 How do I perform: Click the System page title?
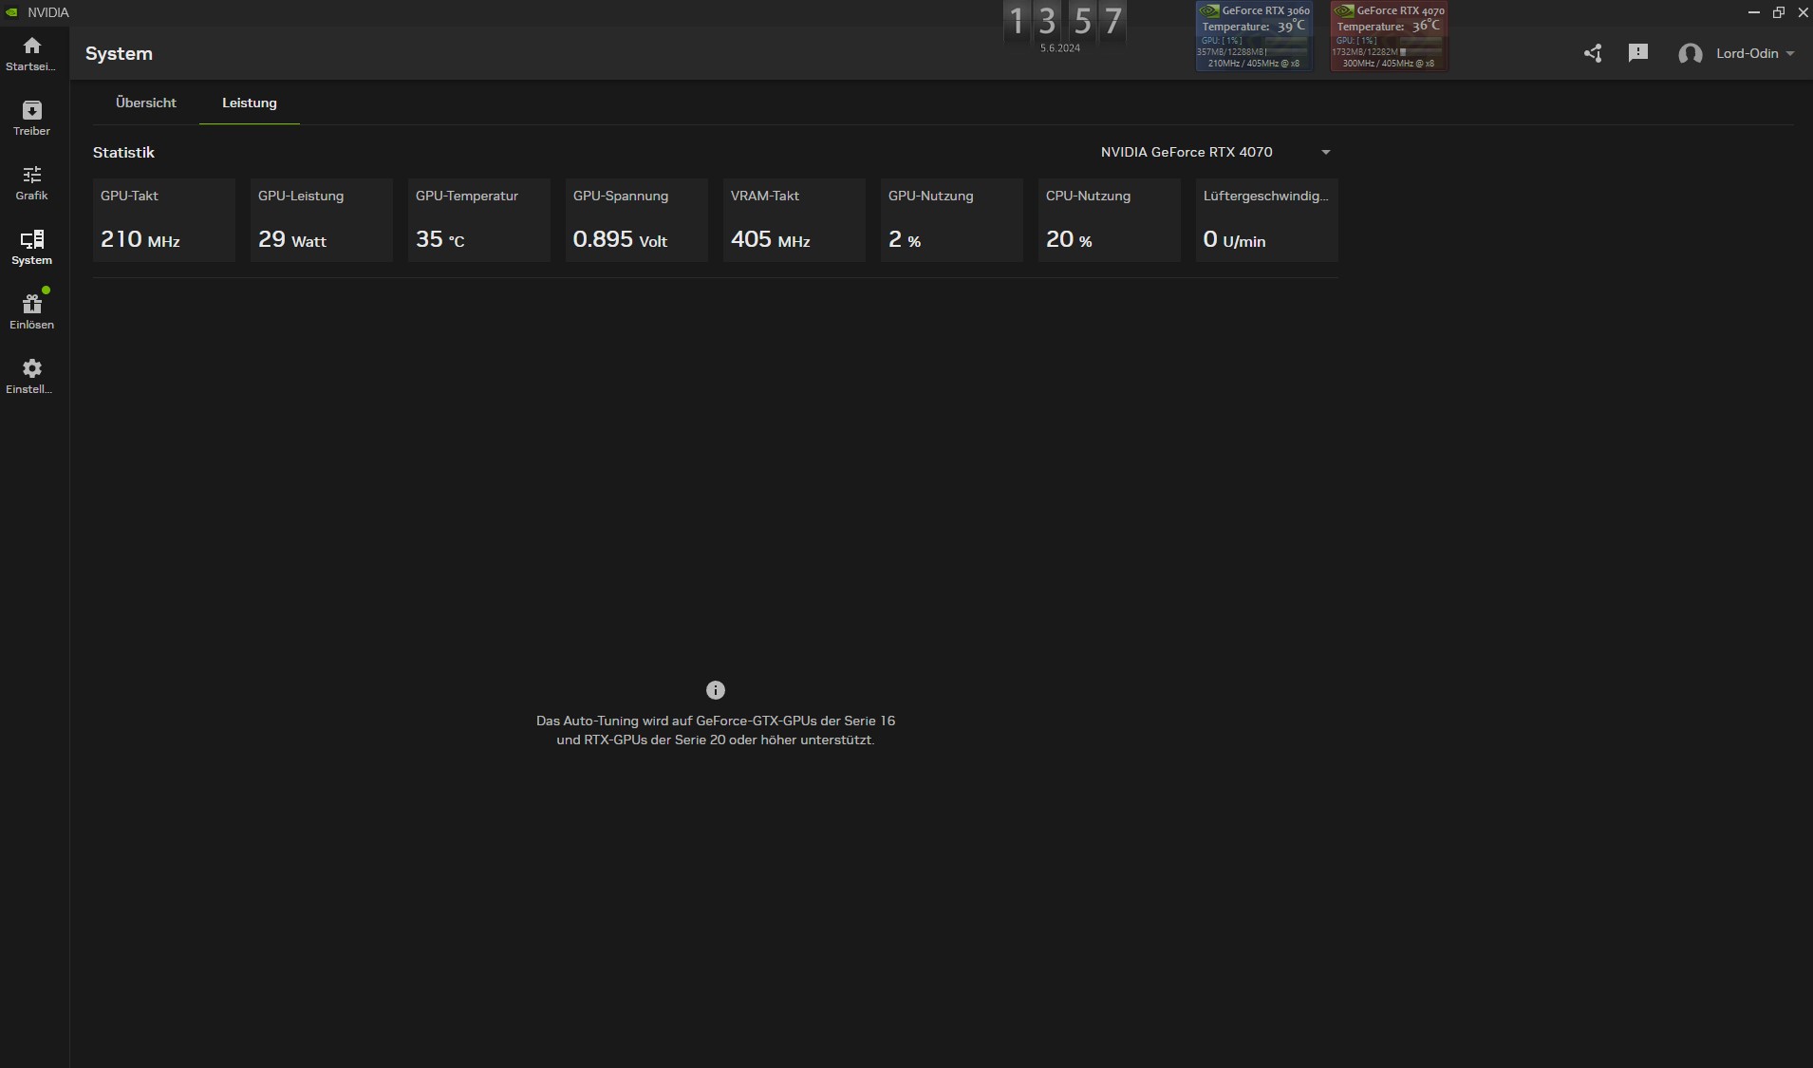pos(119,53)
